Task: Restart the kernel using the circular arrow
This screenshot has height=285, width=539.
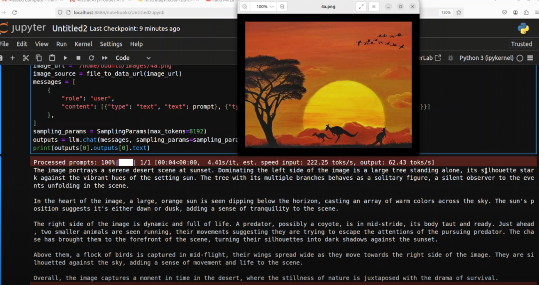Action: (x=91, y=58)
